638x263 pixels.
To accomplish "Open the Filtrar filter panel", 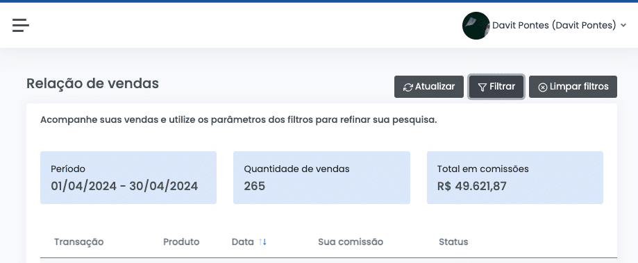I will pos(496,87).
